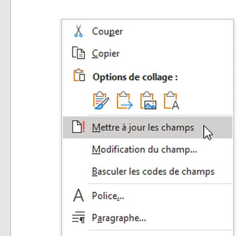Click the paragraph lines icon beside Paragraphe
Viewport: 245px width, 236px height.
pos(78,217)
